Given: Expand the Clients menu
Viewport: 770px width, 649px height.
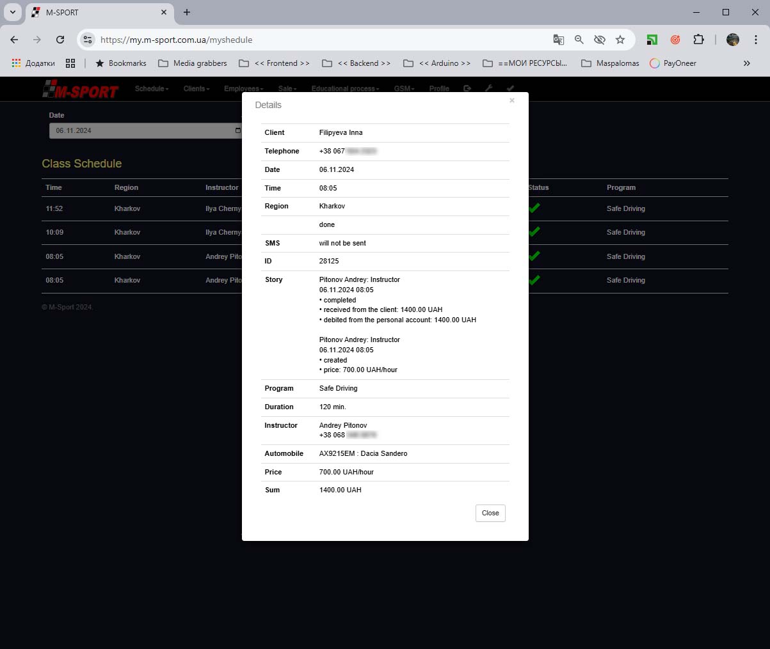Looking at the screenshot, I should pos(196,89).
